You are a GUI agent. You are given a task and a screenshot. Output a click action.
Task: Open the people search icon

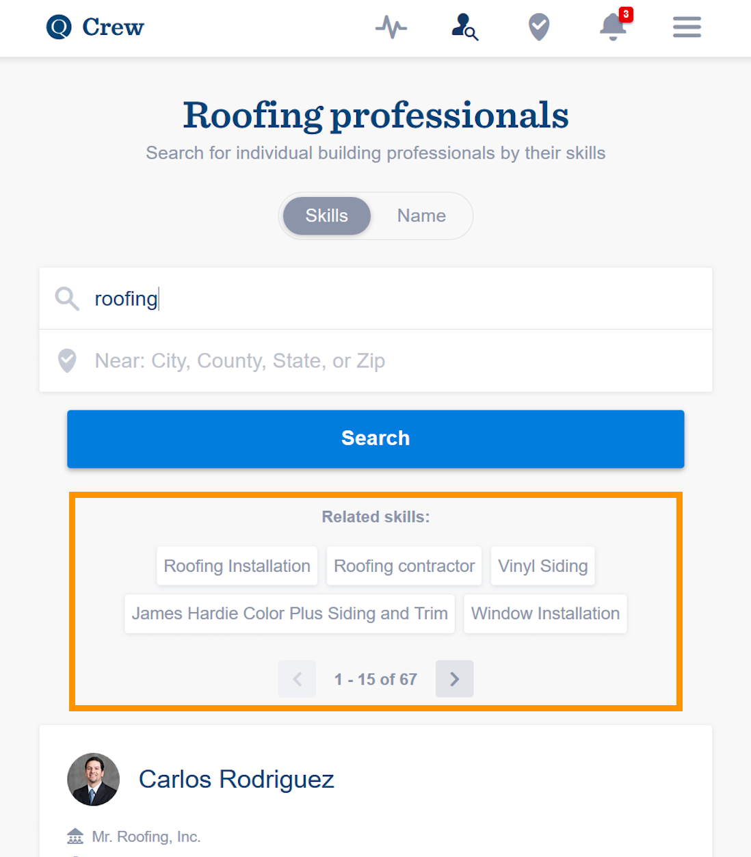465,27
